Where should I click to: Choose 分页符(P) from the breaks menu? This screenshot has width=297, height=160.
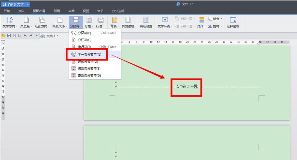95,33
